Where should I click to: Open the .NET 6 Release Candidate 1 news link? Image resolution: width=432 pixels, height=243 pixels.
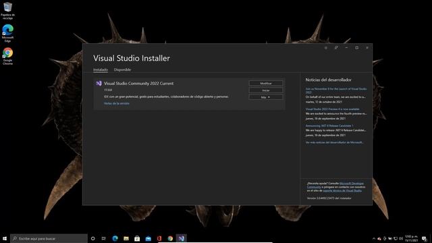(x=329, y=126)
